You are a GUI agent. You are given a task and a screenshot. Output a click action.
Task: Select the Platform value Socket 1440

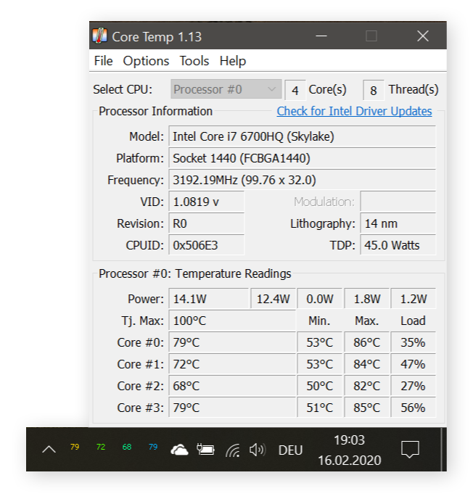pyautogui.click(x=302, y=158)
